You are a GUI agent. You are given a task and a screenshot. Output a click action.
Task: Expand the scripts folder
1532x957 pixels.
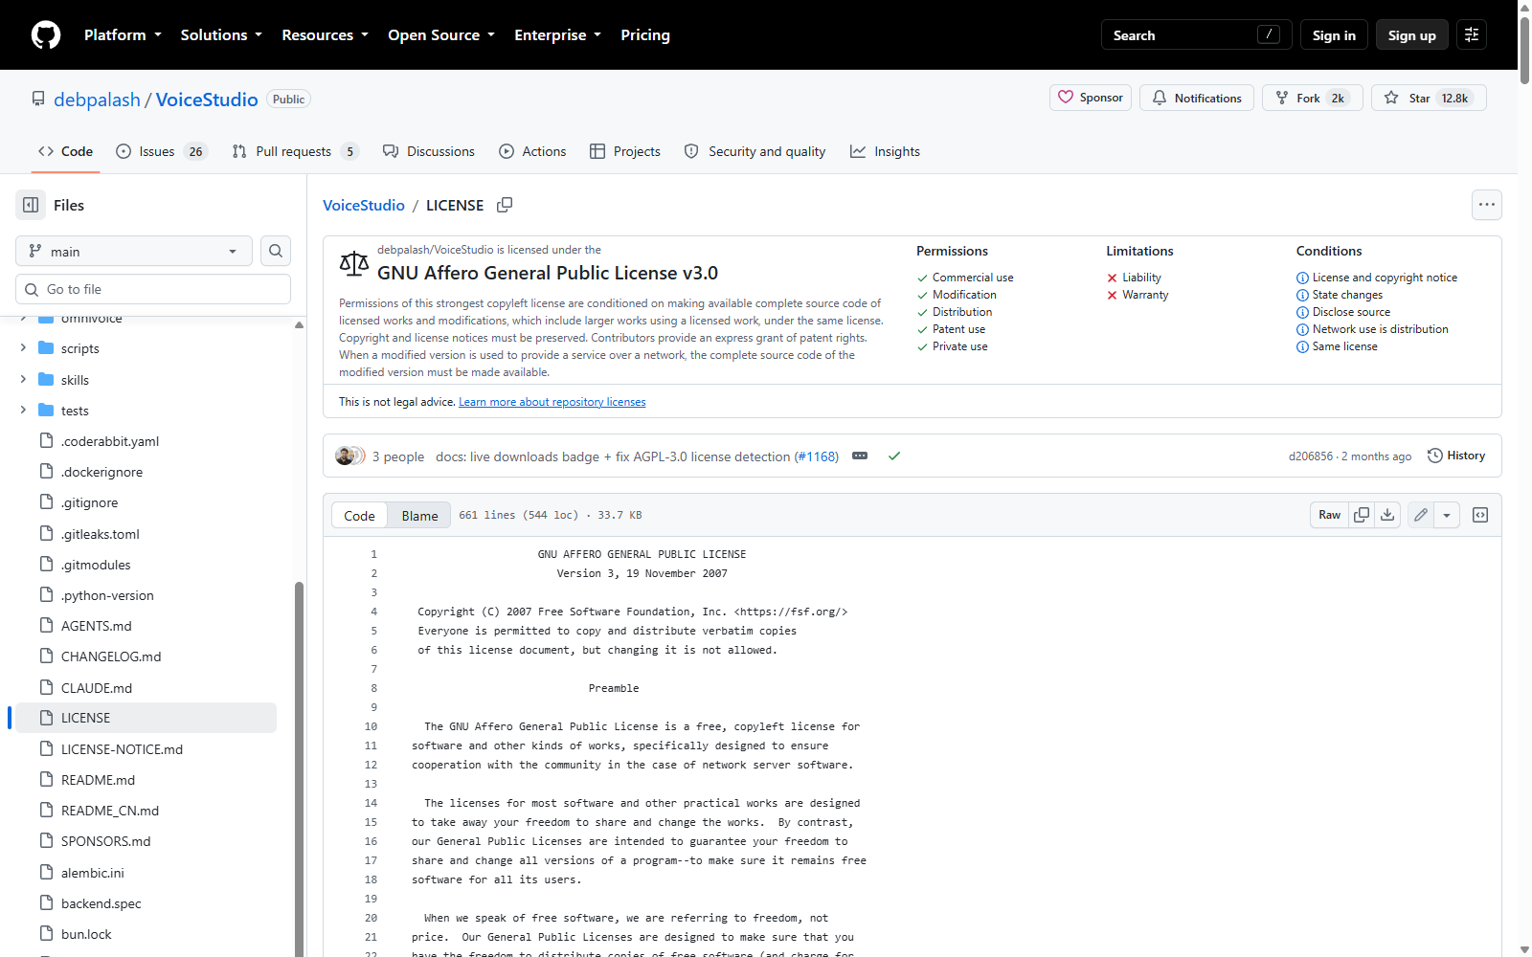[23, 348]
